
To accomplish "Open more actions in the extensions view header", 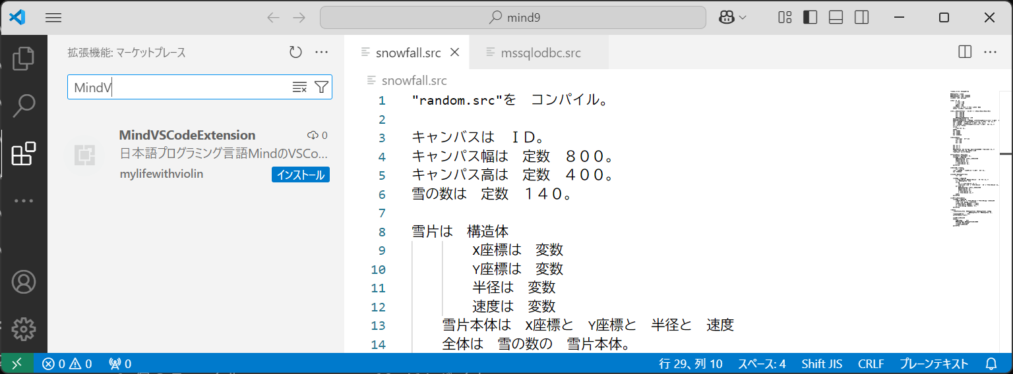I will 321,52.
